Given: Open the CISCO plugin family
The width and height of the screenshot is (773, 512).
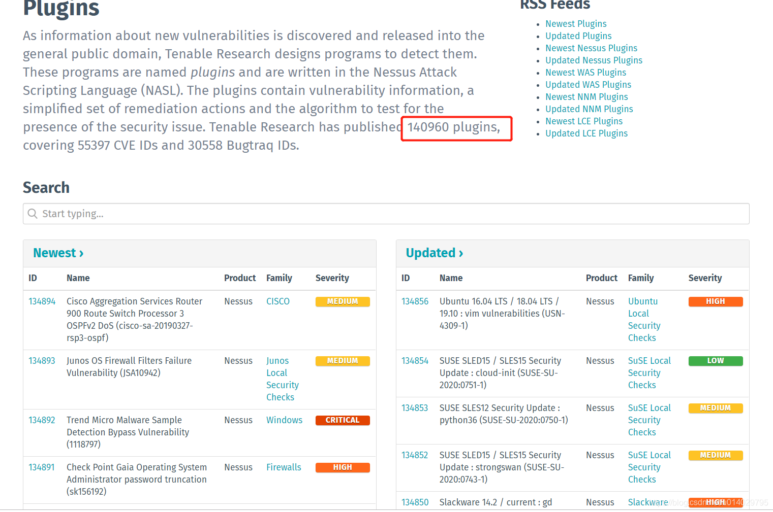Looking at the screenshot, I should pyautogui.click(x=278, y=301).
